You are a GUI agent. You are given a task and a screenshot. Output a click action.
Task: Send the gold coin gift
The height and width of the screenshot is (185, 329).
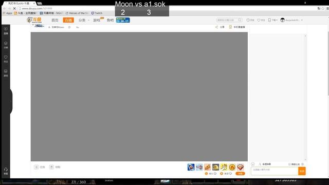(x=232, y=167)
